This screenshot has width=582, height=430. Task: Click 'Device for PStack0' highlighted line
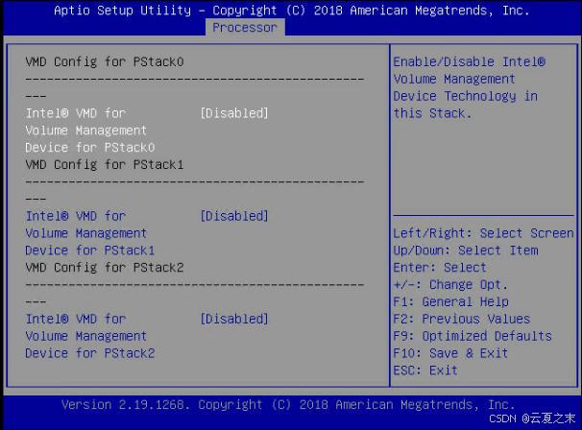(x=90, y=148)
